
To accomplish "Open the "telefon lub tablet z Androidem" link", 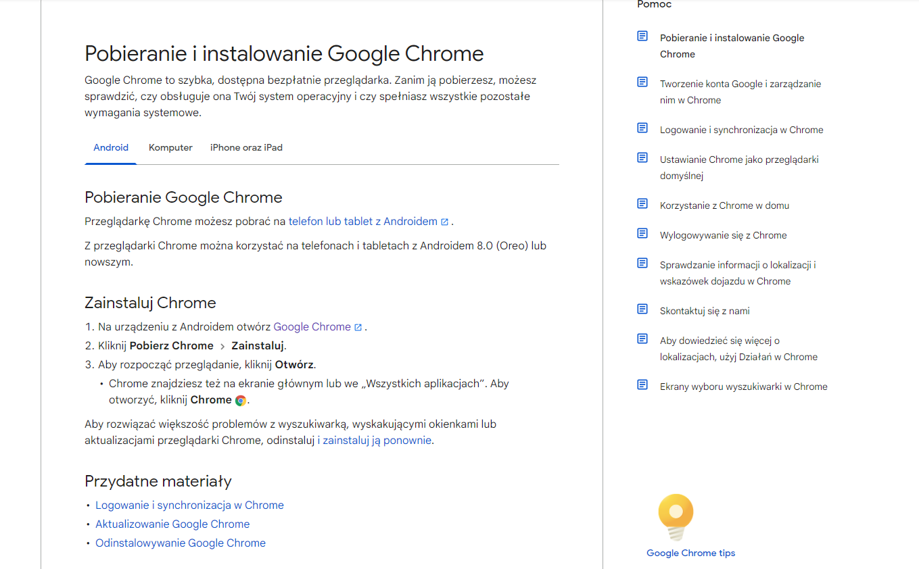I will 363,221.
